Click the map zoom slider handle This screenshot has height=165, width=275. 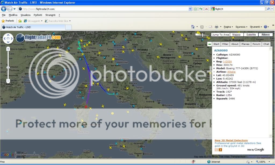pyautogui.click(x=8, y=67)
